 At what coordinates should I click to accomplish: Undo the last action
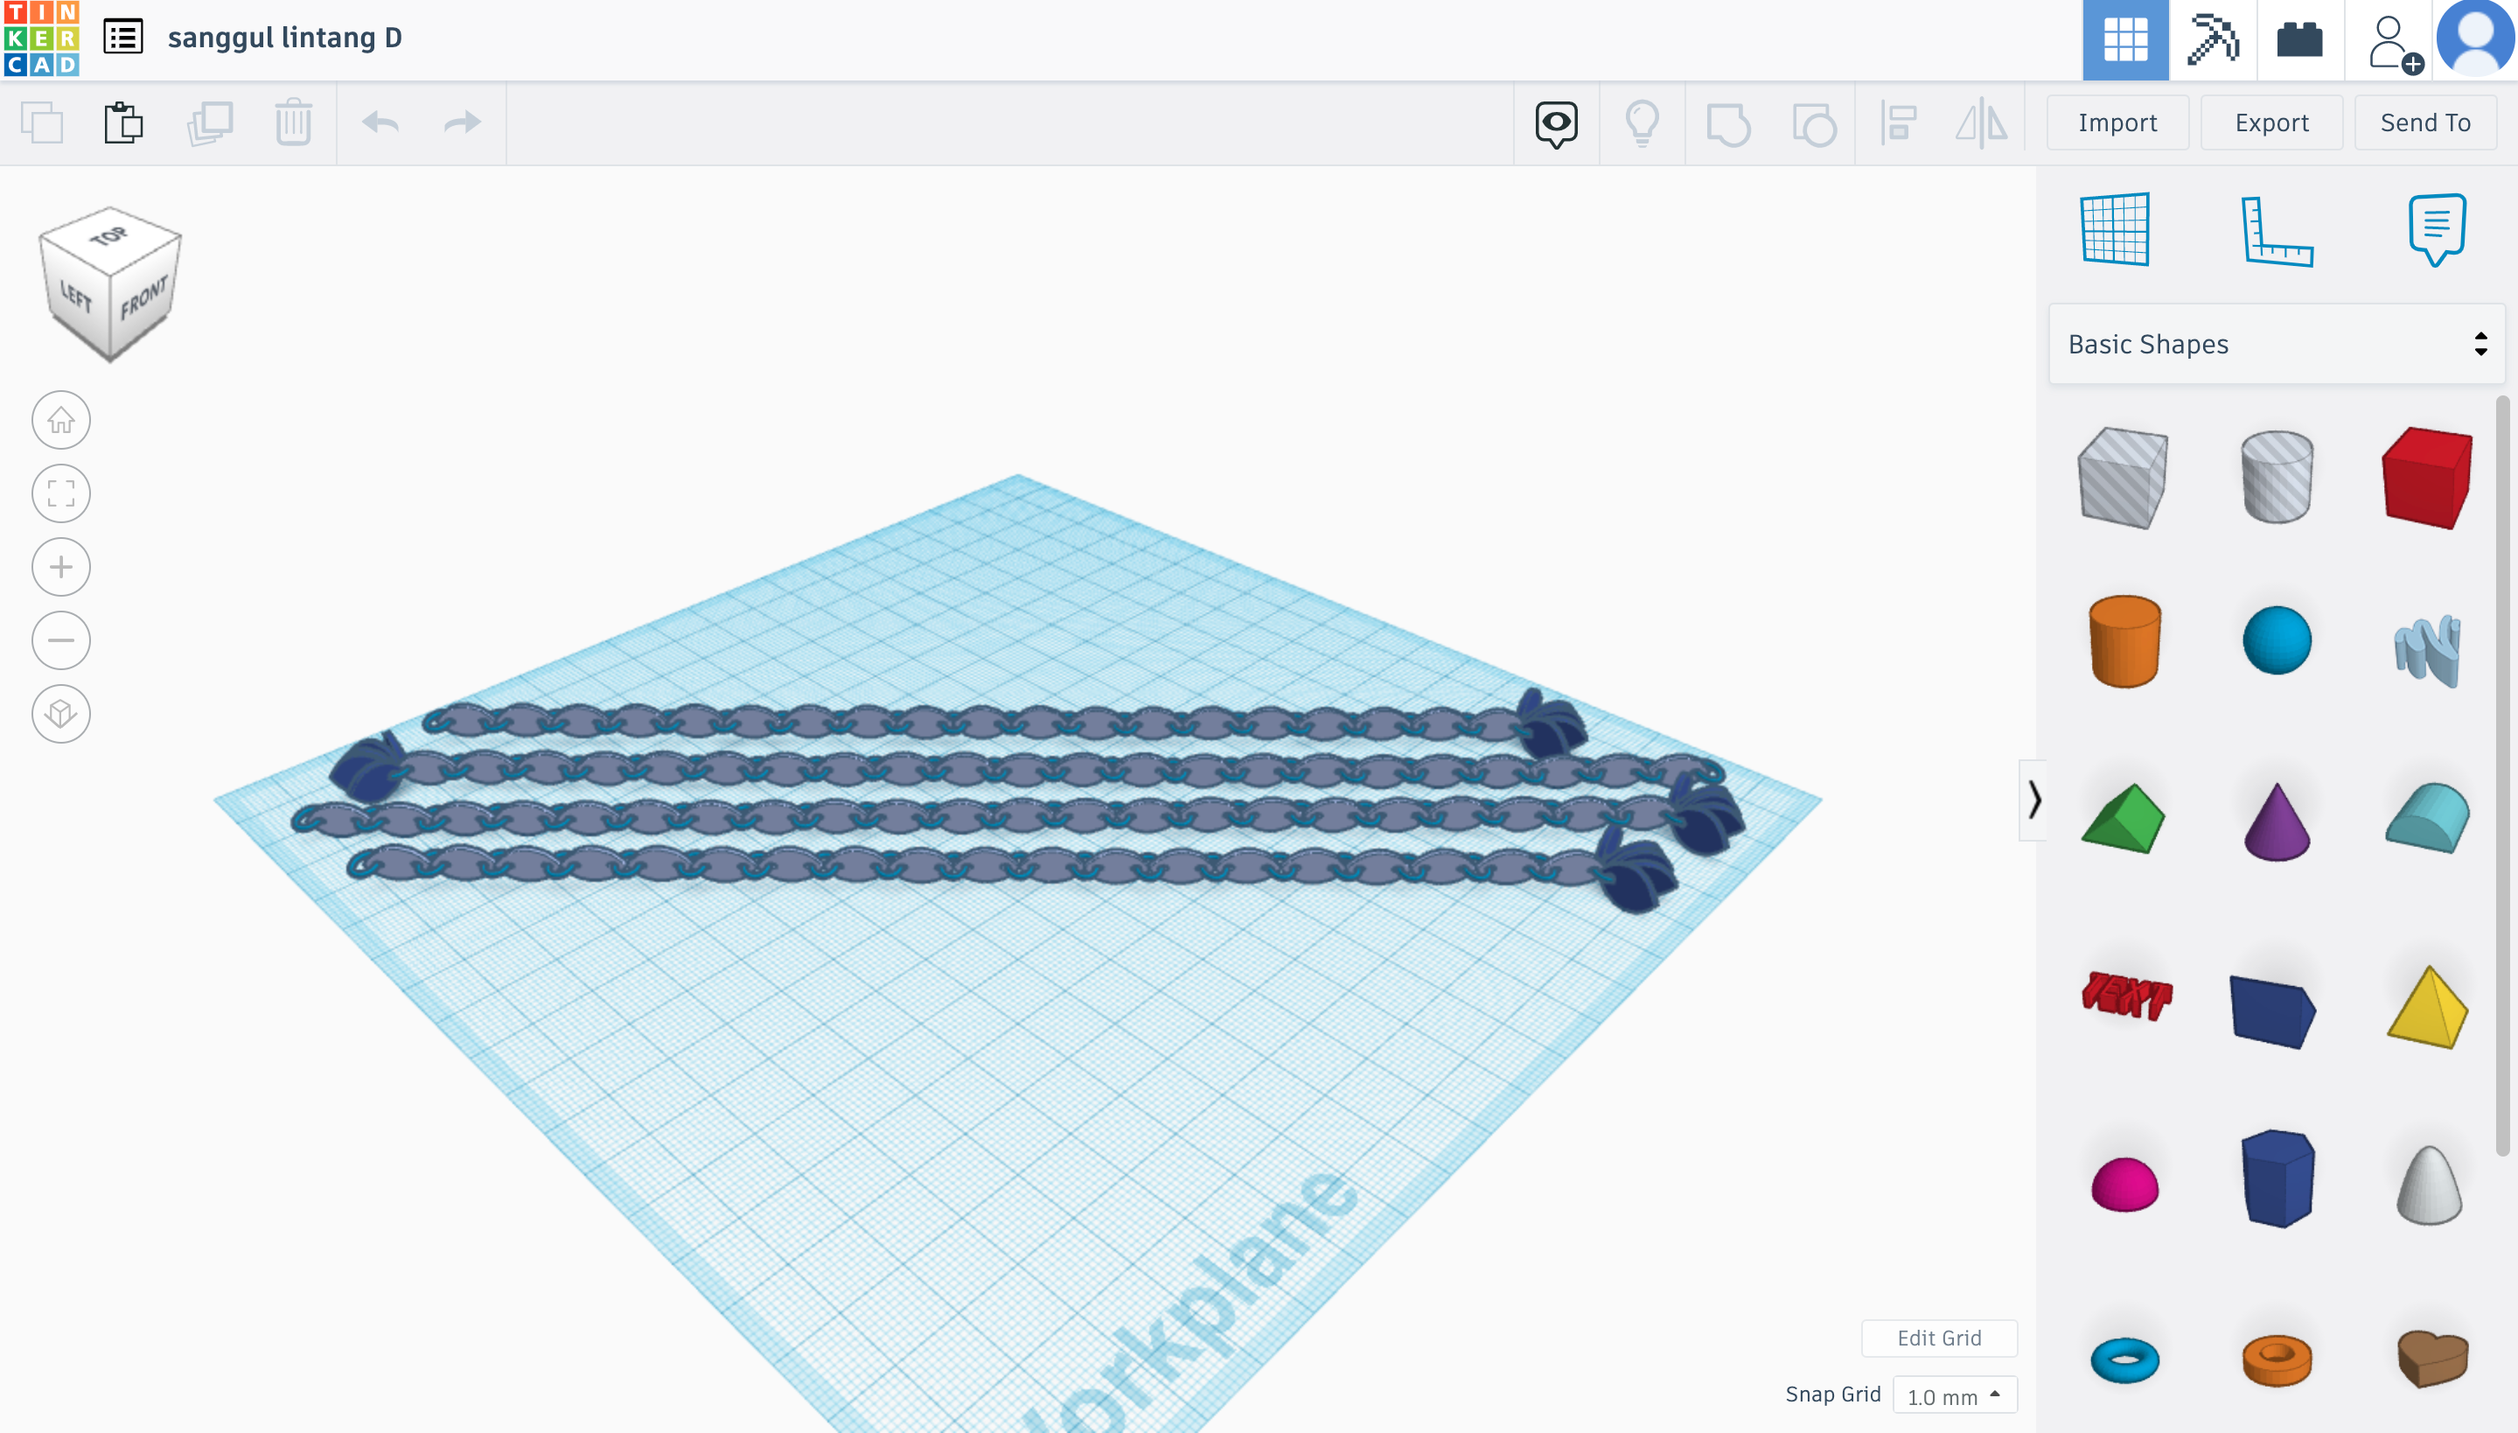(x=380, y=123)
